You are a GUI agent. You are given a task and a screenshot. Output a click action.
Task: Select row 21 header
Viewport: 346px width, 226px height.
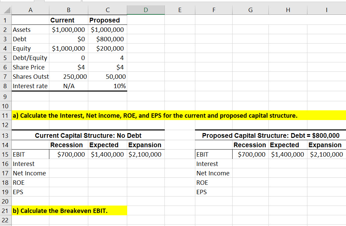pyautogui.click(x=5, y=211)
